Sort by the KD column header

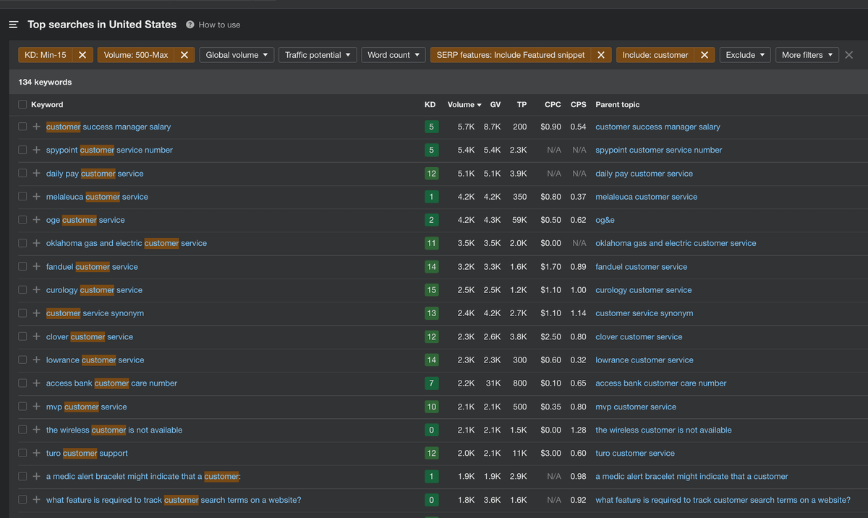click(430, 105)
